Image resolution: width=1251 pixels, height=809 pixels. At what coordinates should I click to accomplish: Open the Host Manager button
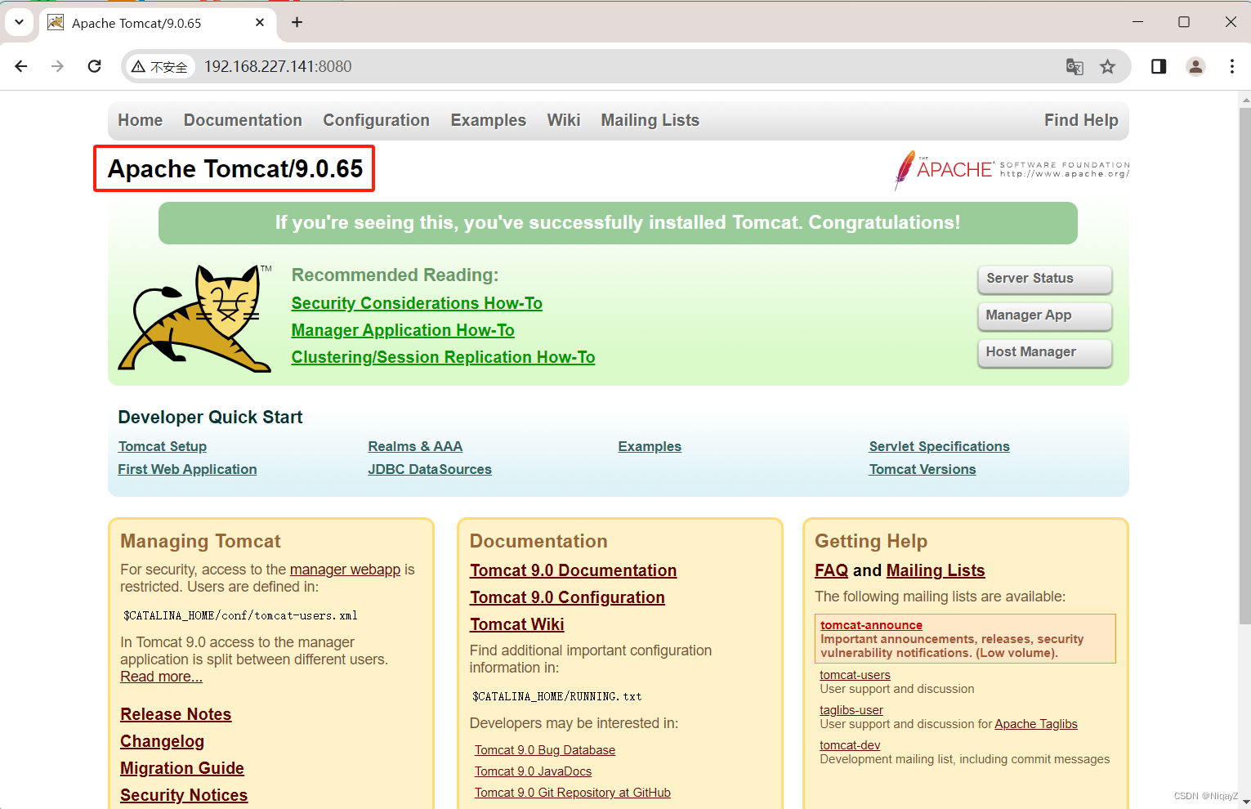tap(1045, 352)
